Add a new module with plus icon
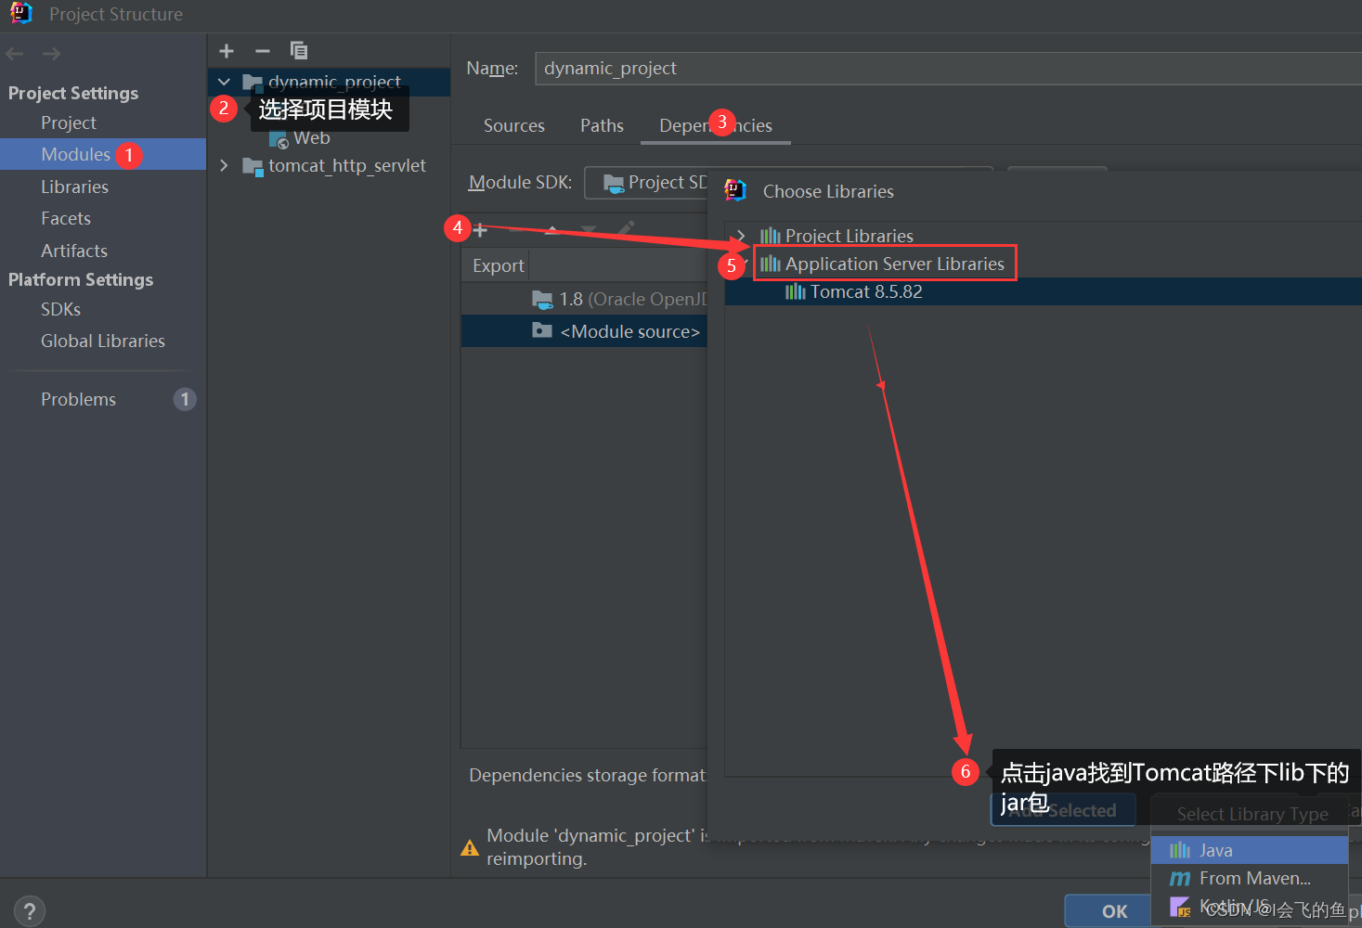Screen dimensions: 1362x928 pos(227,51)
